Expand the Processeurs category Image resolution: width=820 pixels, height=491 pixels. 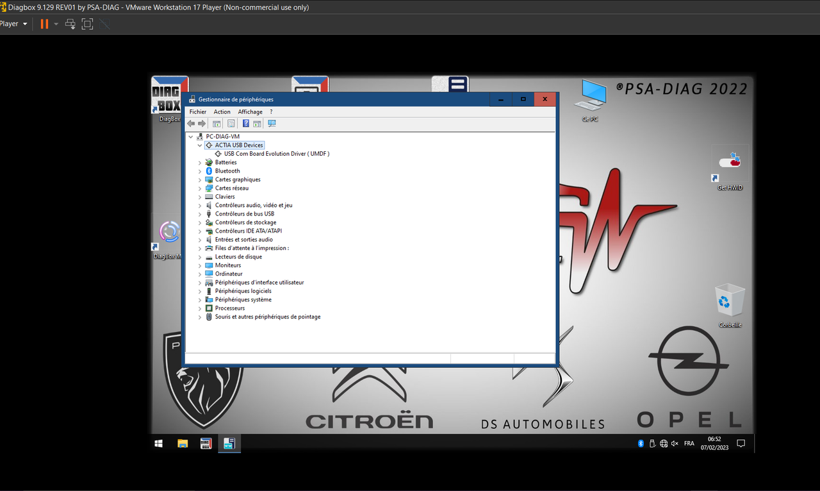coord(200,308)
